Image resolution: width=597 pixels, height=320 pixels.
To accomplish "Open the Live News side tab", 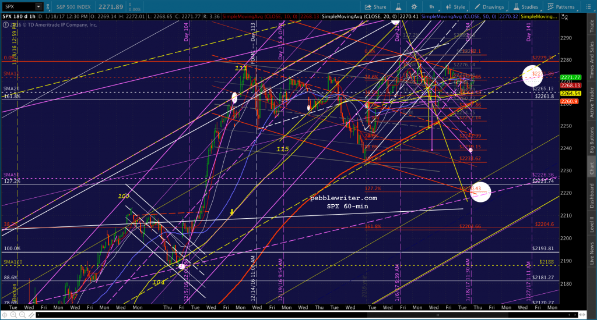I will pos(592,254).
